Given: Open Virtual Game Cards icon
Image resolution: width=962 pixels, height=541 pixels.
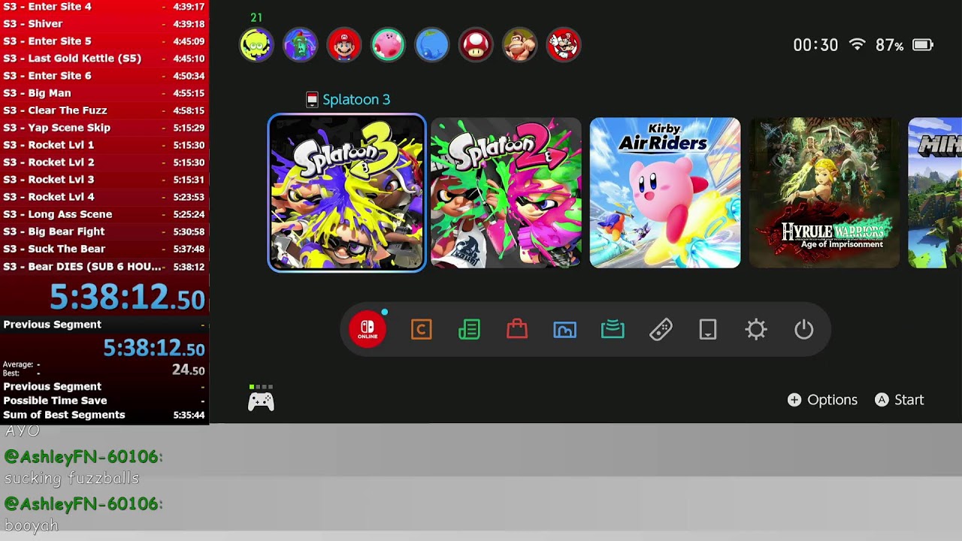Looking at the screenshot, I should point(708,329).
